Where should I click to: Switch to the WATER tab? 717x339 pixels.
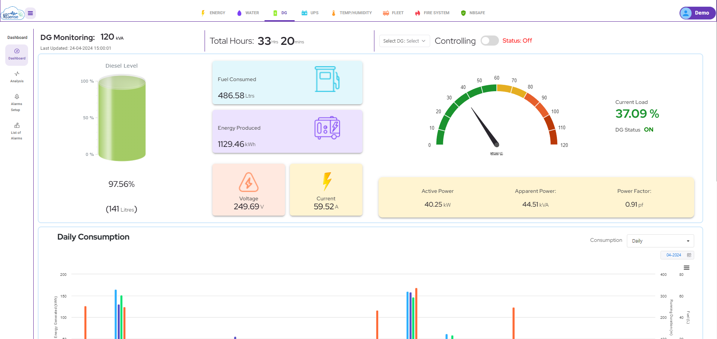[248, 13]
